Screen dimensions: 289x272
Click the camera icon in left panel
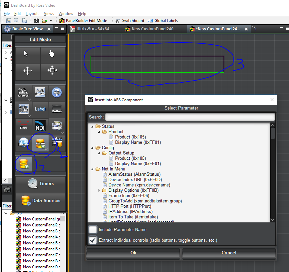pyautogui.click(x=7, y=190)
